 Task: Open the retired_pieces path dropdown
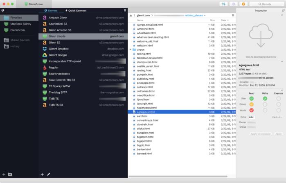[x=195, y=16]
